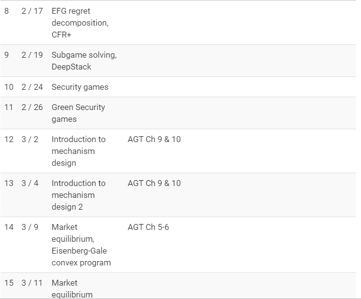Select 'Market equilibrium, Eisenberg-Gale convex program' topic
This screenshot has height=299, width=361.
[x=81, y=245]
